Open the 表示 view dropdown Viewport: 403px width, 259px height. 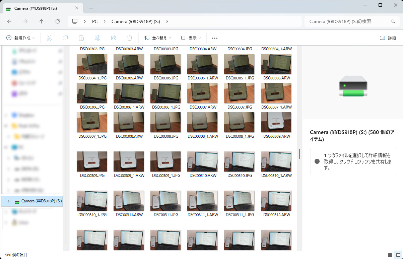191,38
